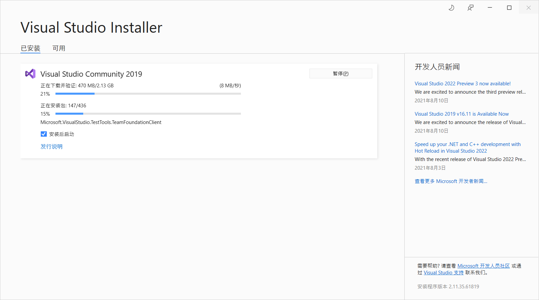Click 'With the recent release of Visual Studio 2022' text

470,159
